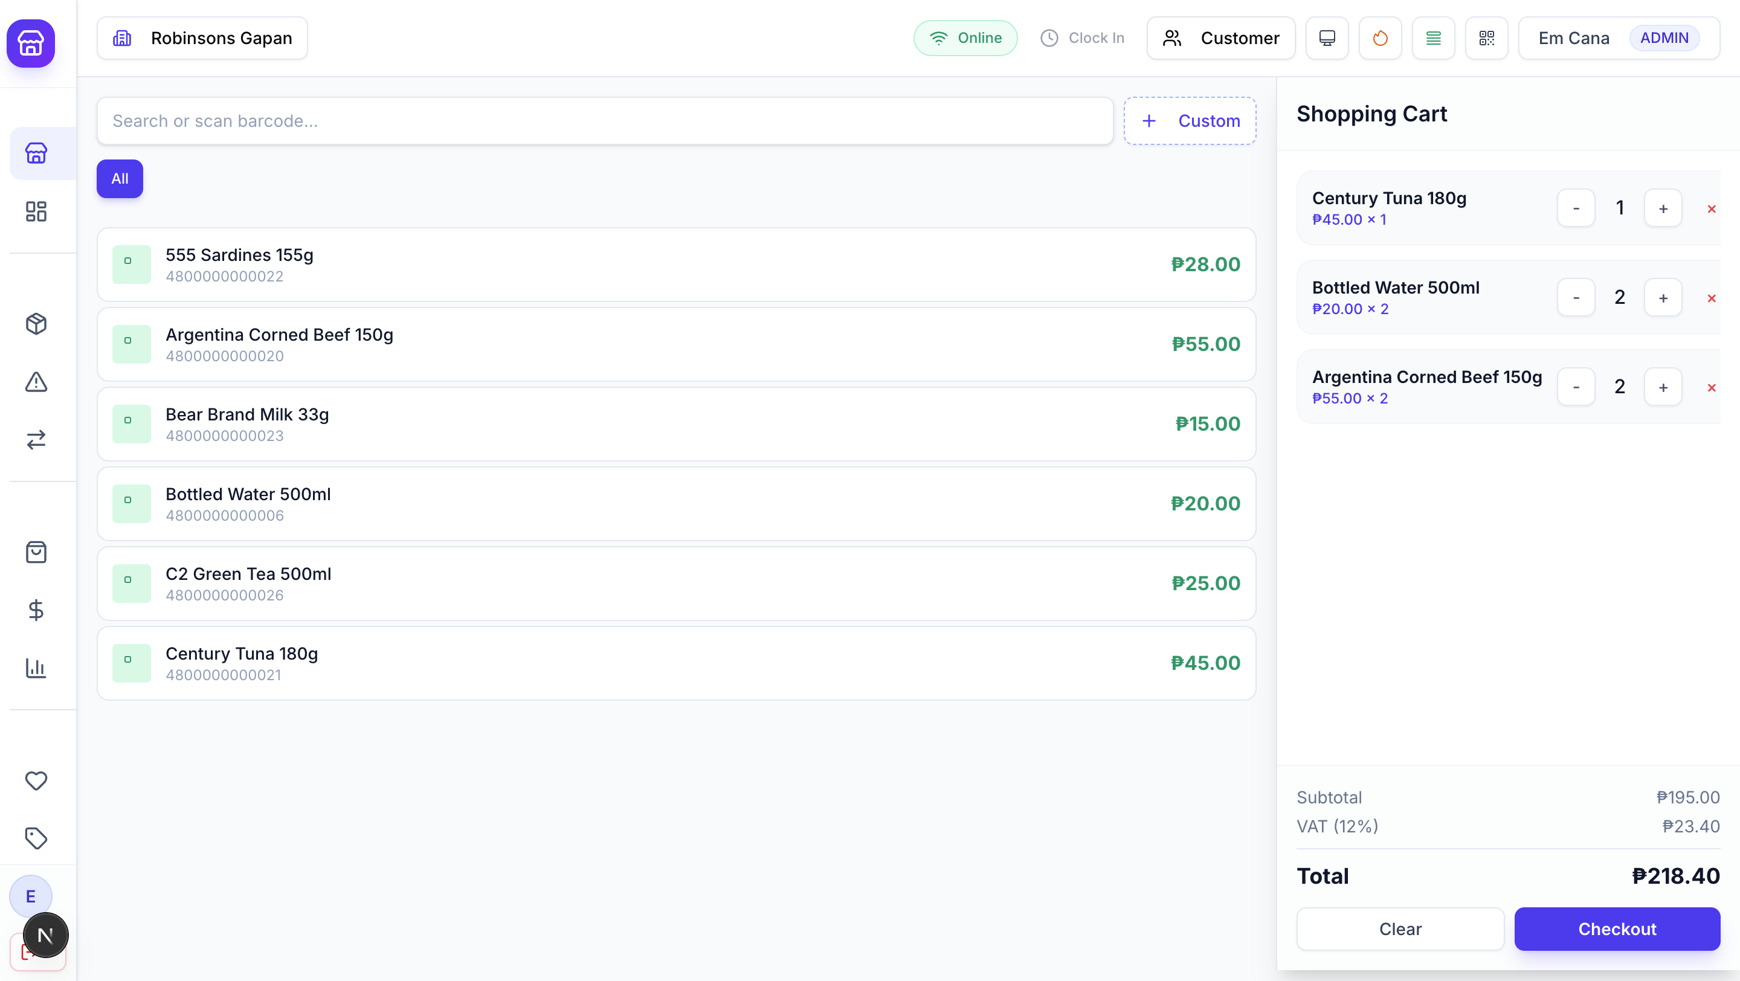Decrease Bottled Water 500ml quantity
This screenshot has height=981, width=1740.
(x=1576, y=298)
